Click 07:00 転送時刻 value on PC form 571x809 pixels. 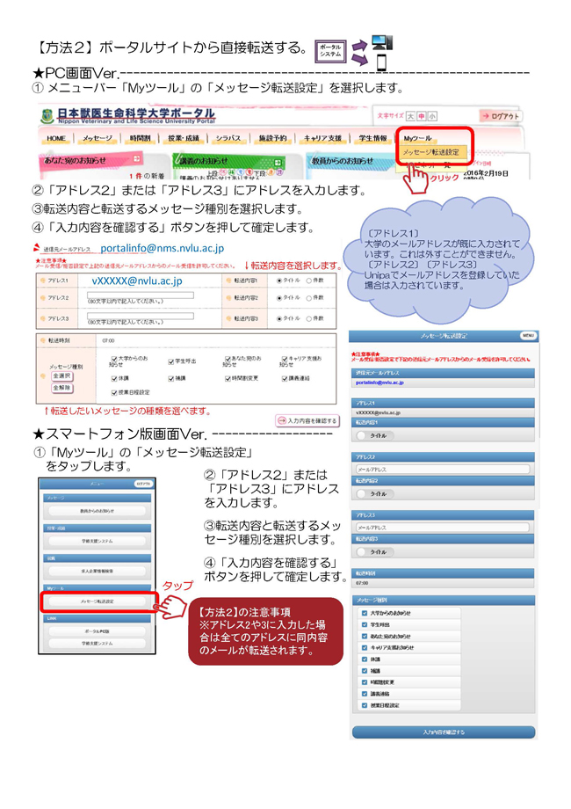pos(108,341)
